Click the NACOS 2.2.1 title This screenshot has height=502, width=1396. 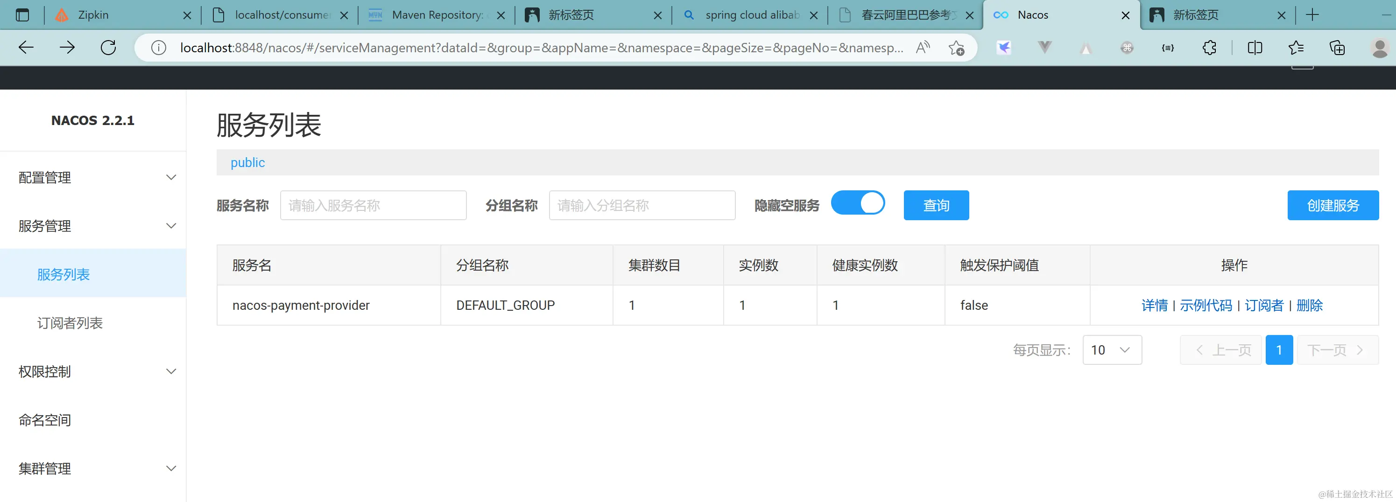click(92, 120)
